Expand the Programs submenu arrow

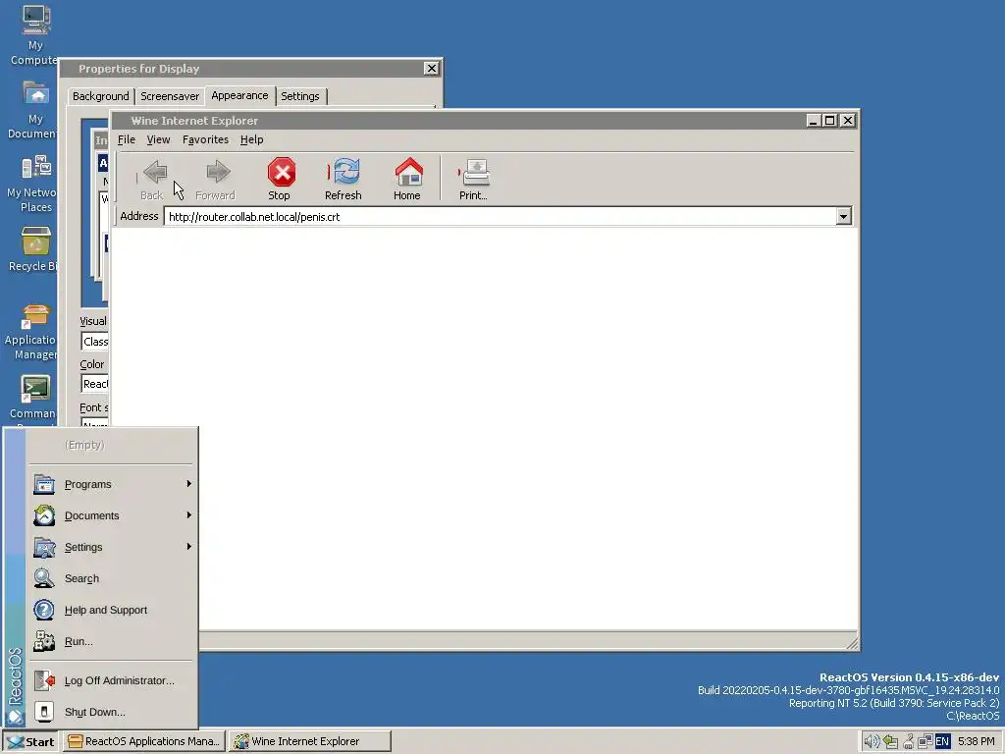[189, 483]
